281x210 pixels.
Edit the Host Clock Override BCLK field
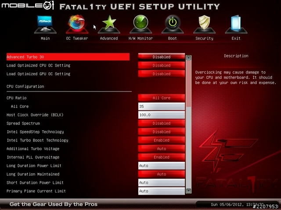162,115
